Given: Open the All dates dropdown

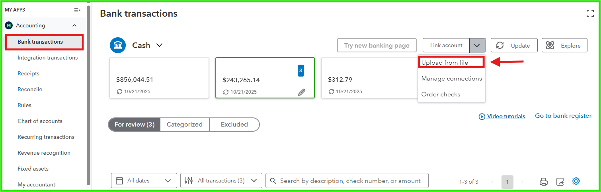Looking at the screenshot, I should [144, 180].
